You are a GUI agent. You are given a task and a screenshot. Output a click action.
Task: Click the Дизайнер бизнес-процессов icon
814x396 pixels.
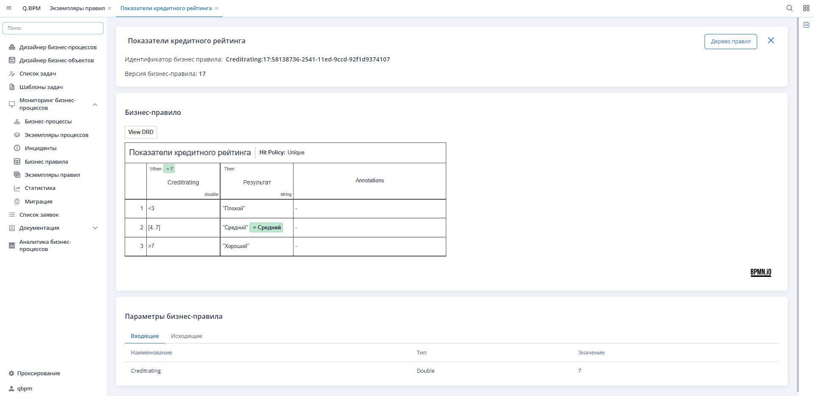(12, 47)
